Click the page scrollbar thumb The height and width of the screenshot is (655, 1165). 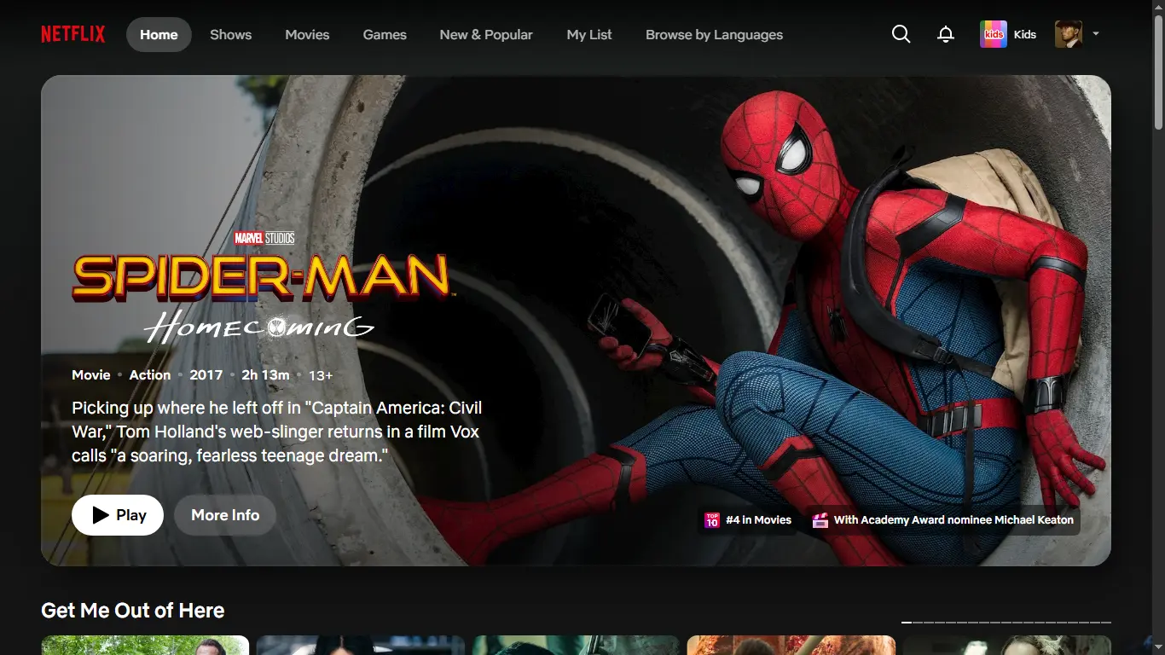1158,72
